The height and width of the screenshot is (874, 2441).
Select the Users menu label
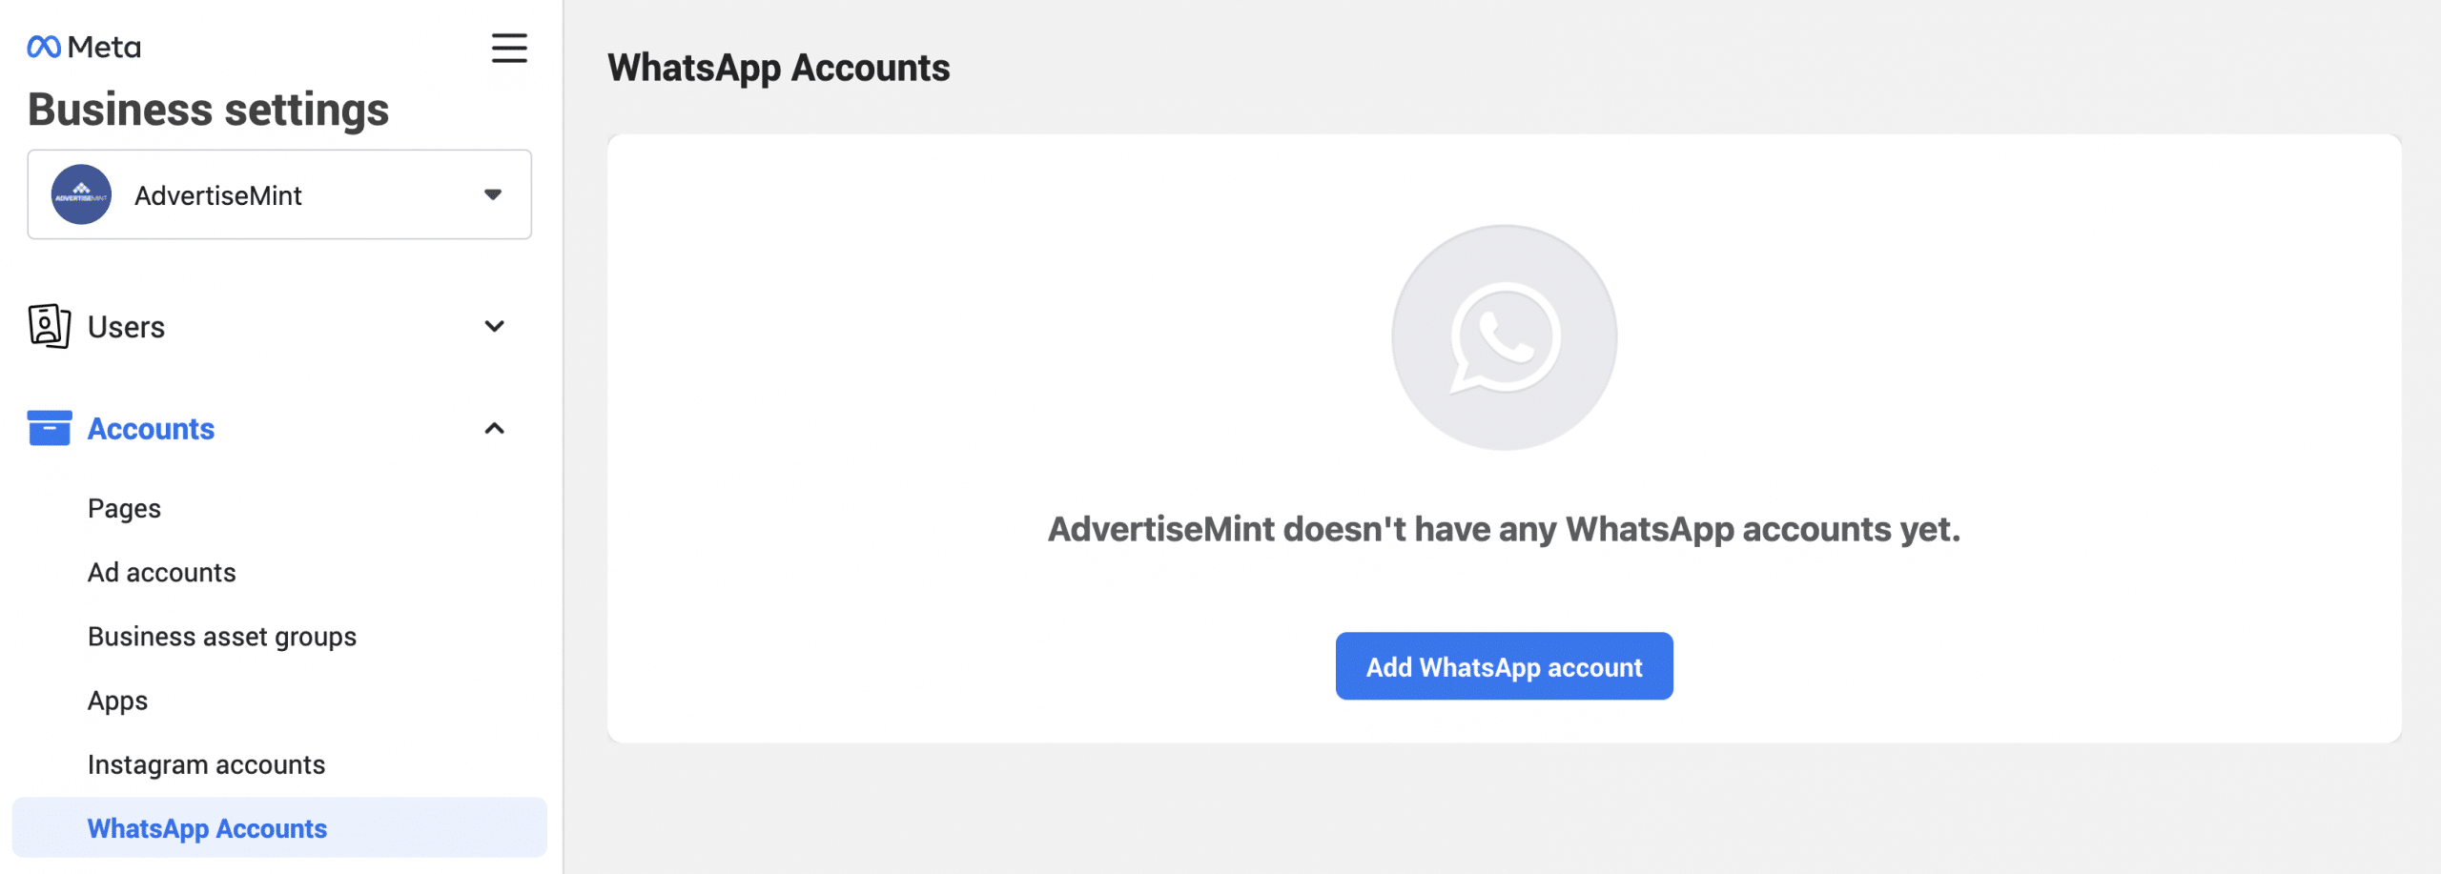[126, 327]
